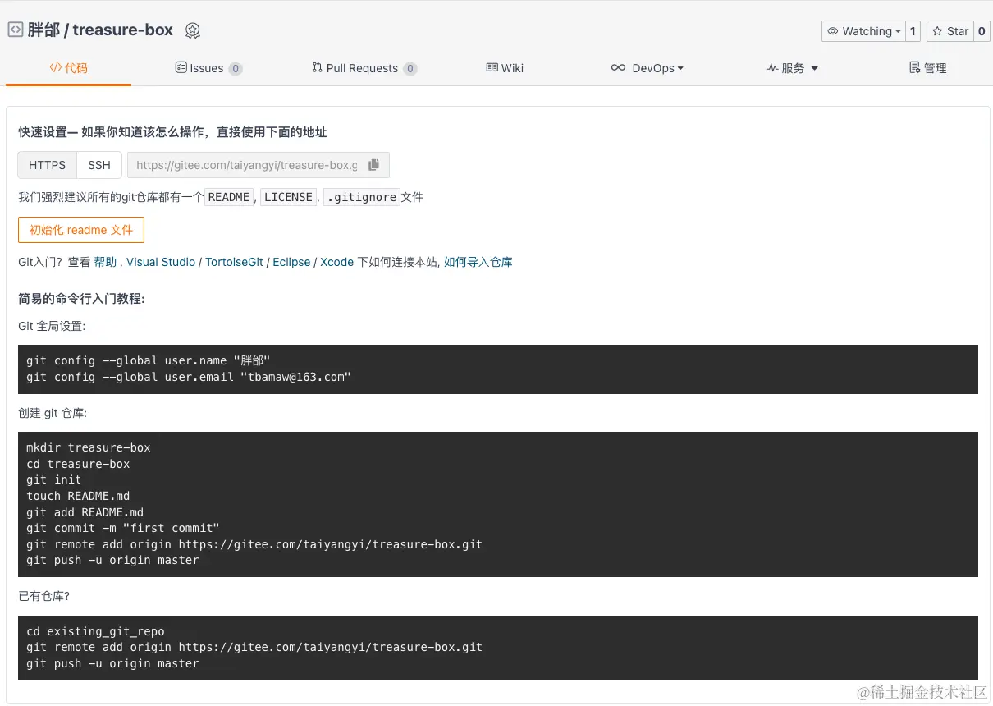The width and height of the screenshot is (993, 706).
Task: Expand the 服务 dropdown menu
Action: point(793,68)
